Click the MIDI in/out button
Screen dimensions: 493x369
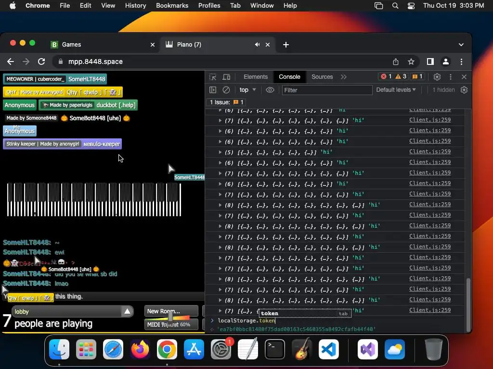point(171,324)
